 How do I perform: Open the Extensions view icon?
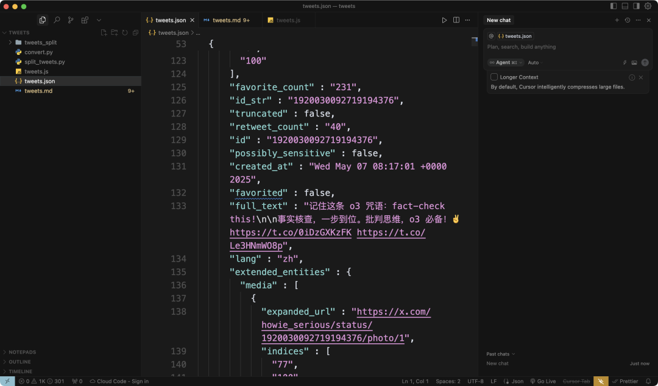tap(85, 20)
